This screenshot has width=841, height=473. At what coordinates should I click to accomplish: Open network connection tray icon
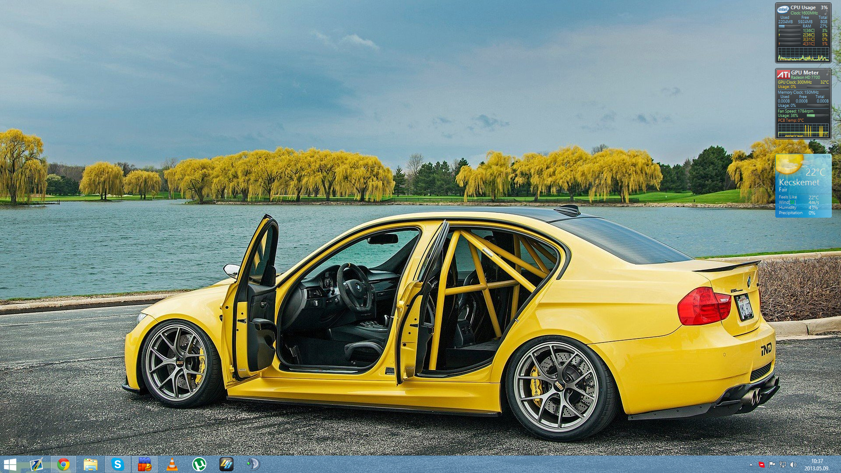pos(783,465)
